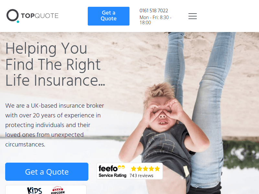The height and width of the screenshot is (194, 259).
Task: Call the 0161 518 7022 phone number
Action: [153, 11]
